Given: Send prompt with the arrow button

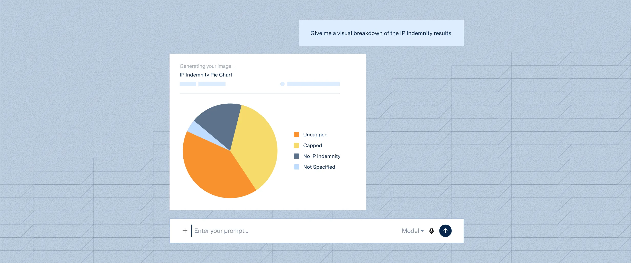Looking at the screenshot, I should [x=445, y=231].
